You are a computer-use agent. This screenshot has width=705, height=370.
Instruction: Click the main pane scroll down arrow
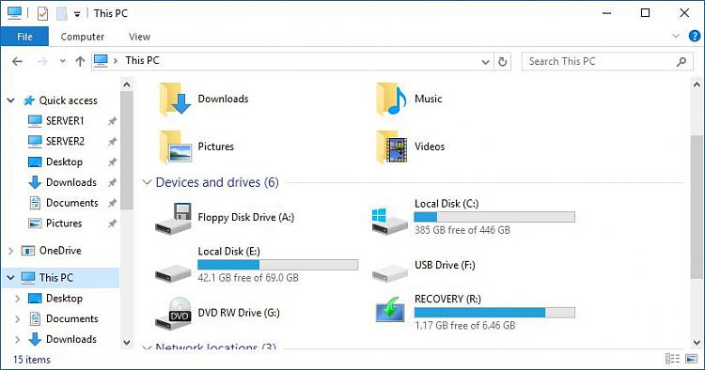click(697, 343)
